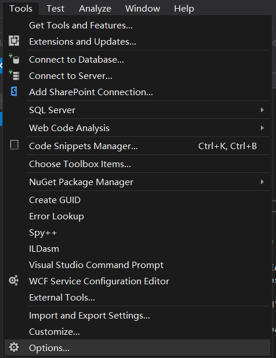Click the Extensions and Updates icon
This screenshot has height=358, width=276.
[14, 41]
